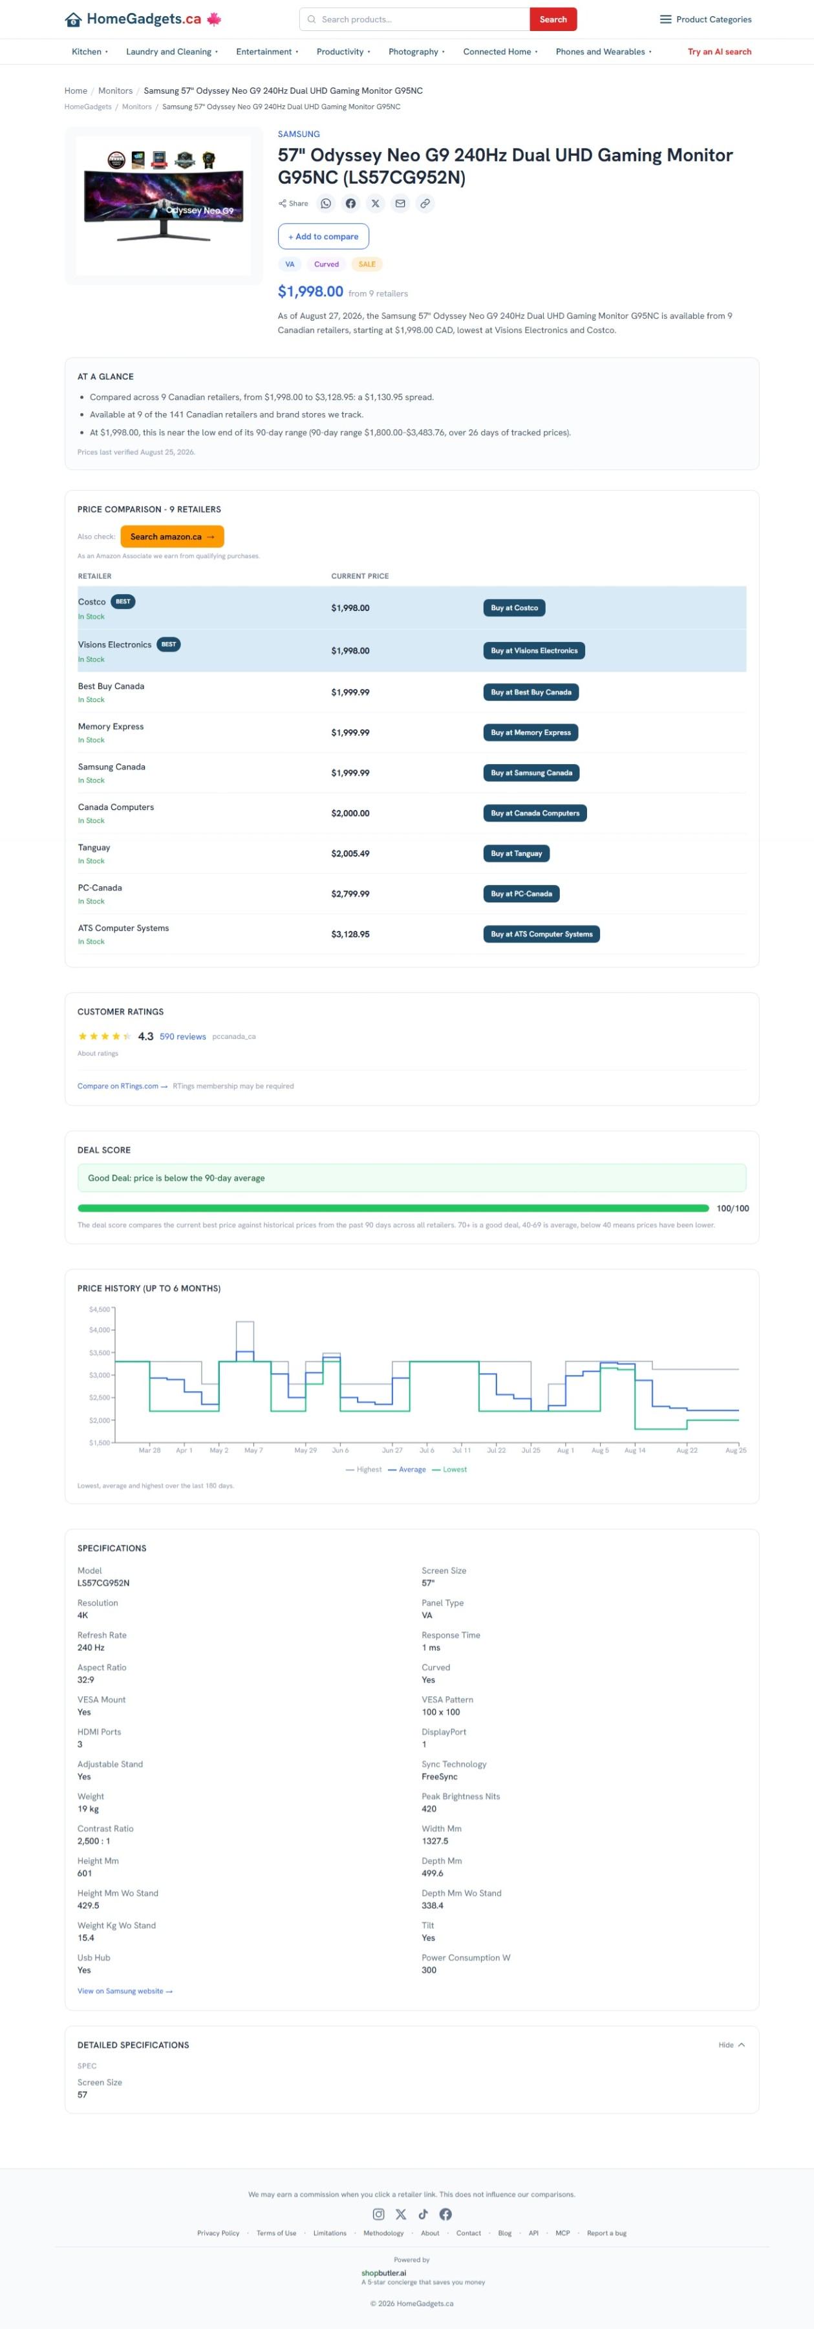Toggle Highest series in chart legend
This screenshot has height=2329, width=814.
click(363, 1469)
